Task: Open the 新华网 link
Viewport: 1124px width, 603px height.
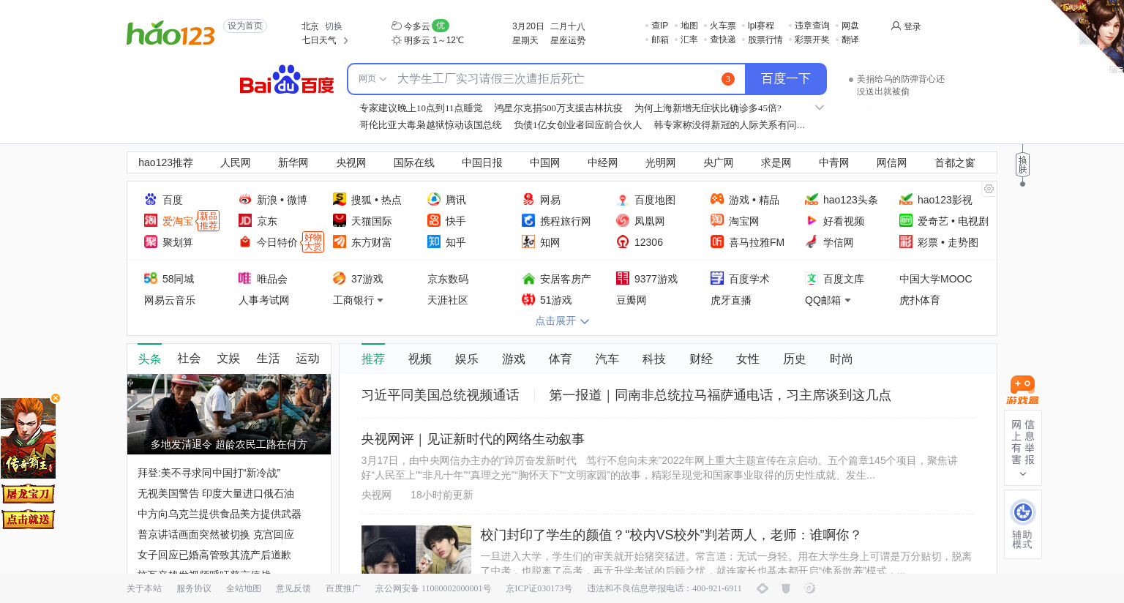Action: coord(293,162)
